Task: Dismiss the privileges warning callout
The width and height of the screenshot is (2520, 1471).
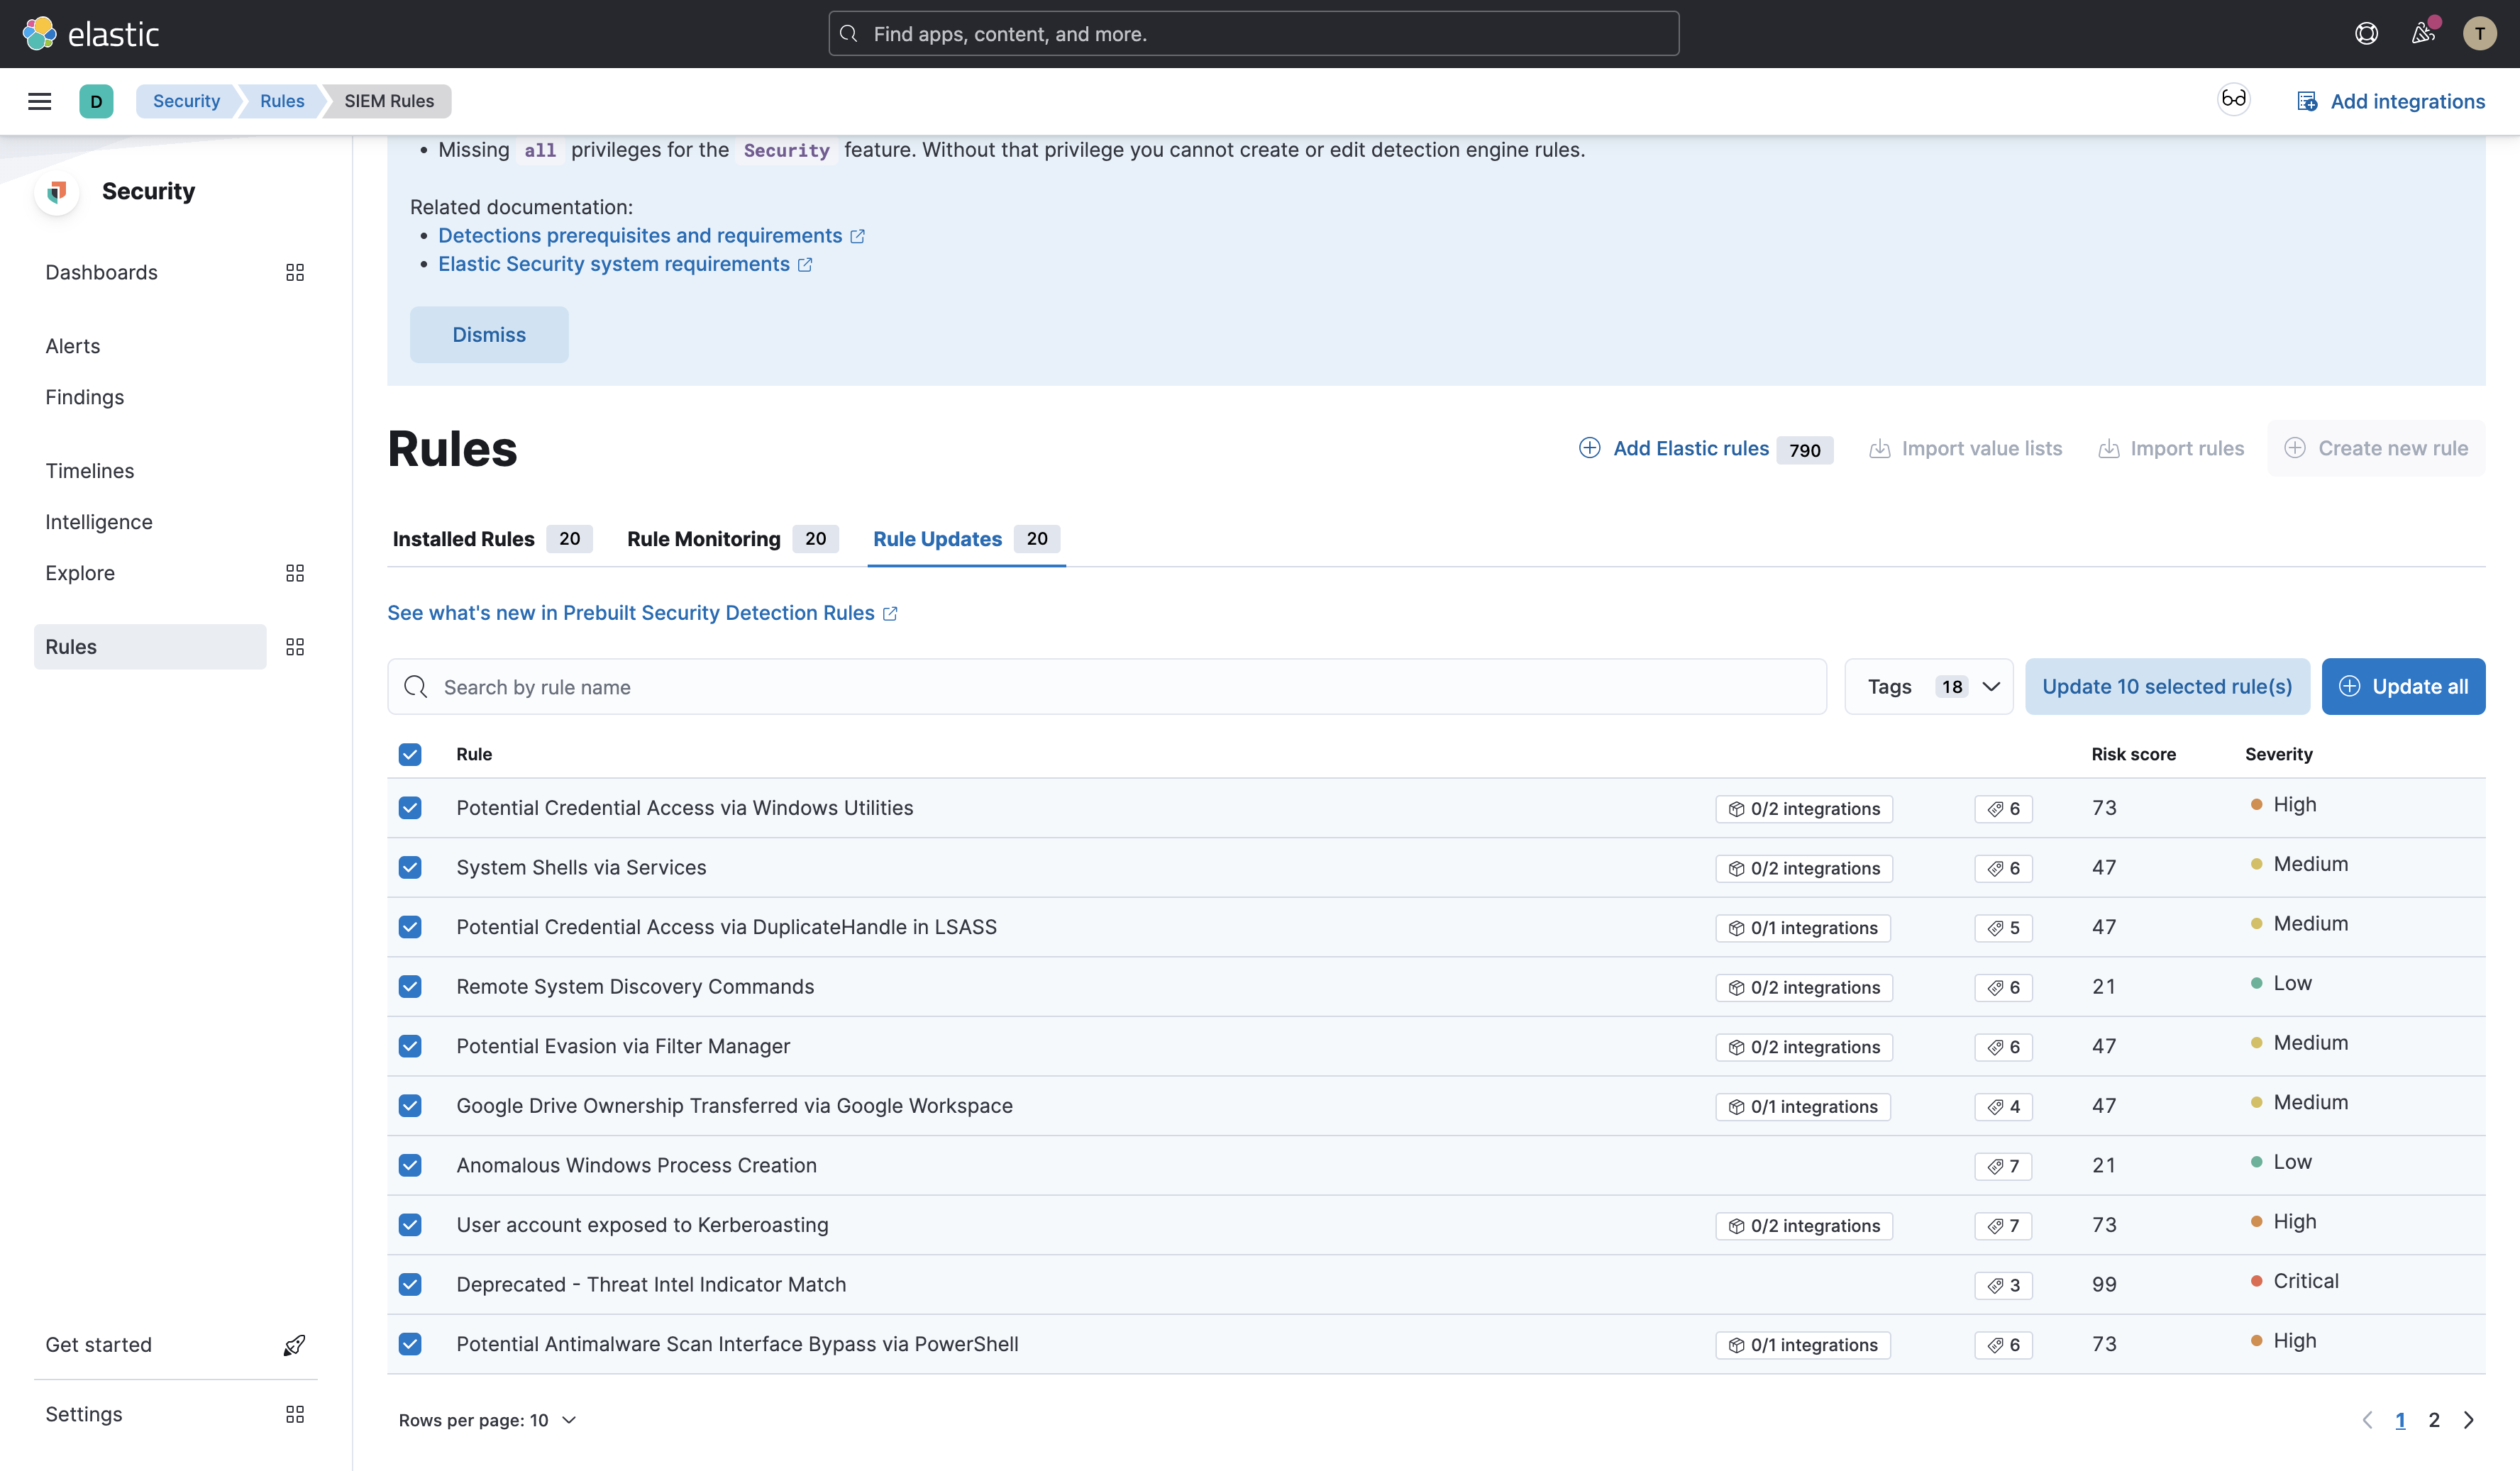Action: tap(489, 334)
